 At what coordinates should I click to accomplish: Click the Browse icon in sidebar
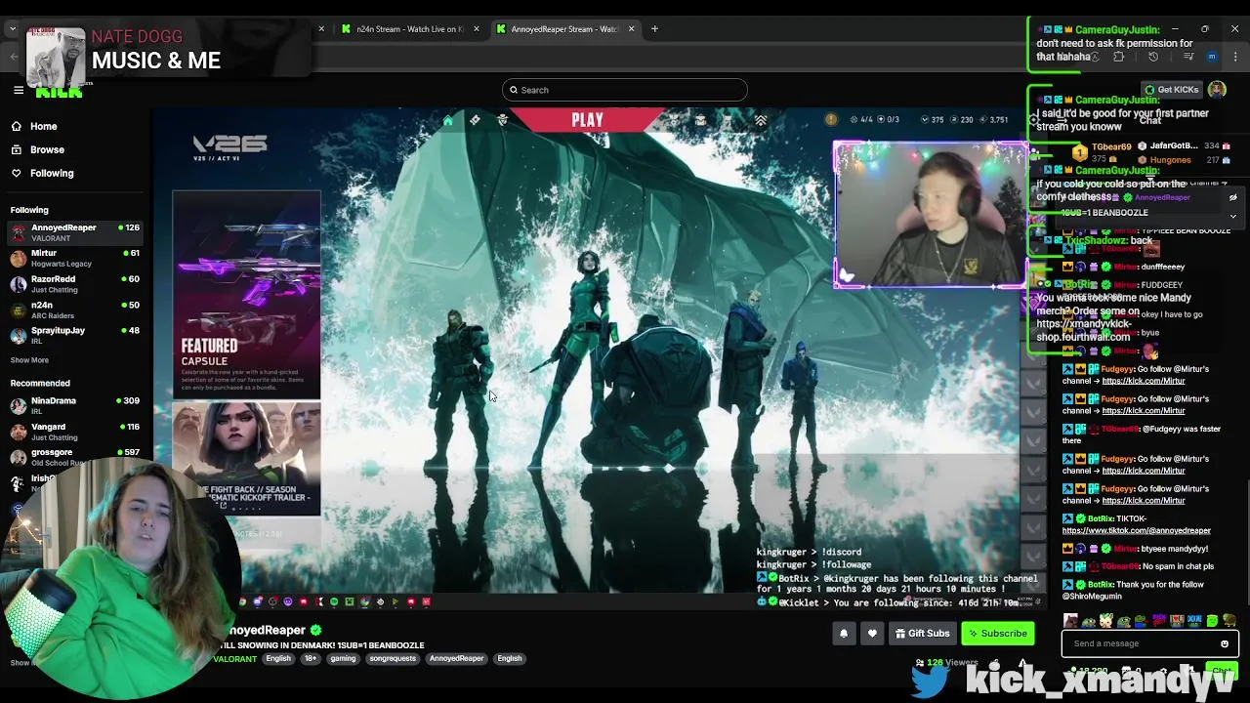click(17, 149)
